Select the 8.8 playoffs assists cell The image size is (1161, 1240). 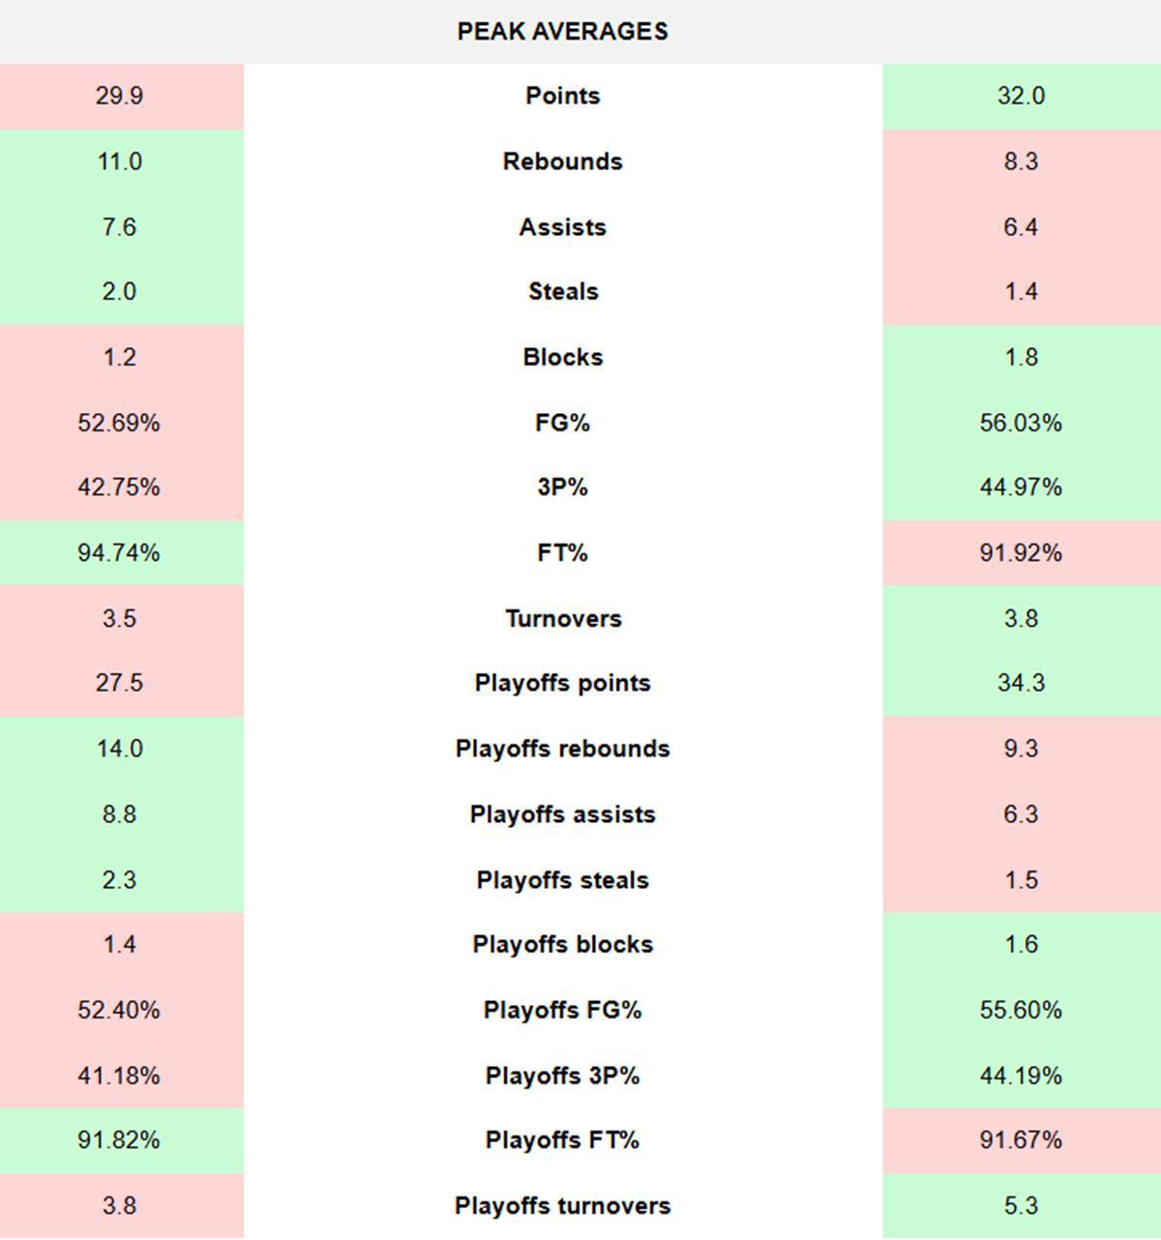[x=119, y=814]
